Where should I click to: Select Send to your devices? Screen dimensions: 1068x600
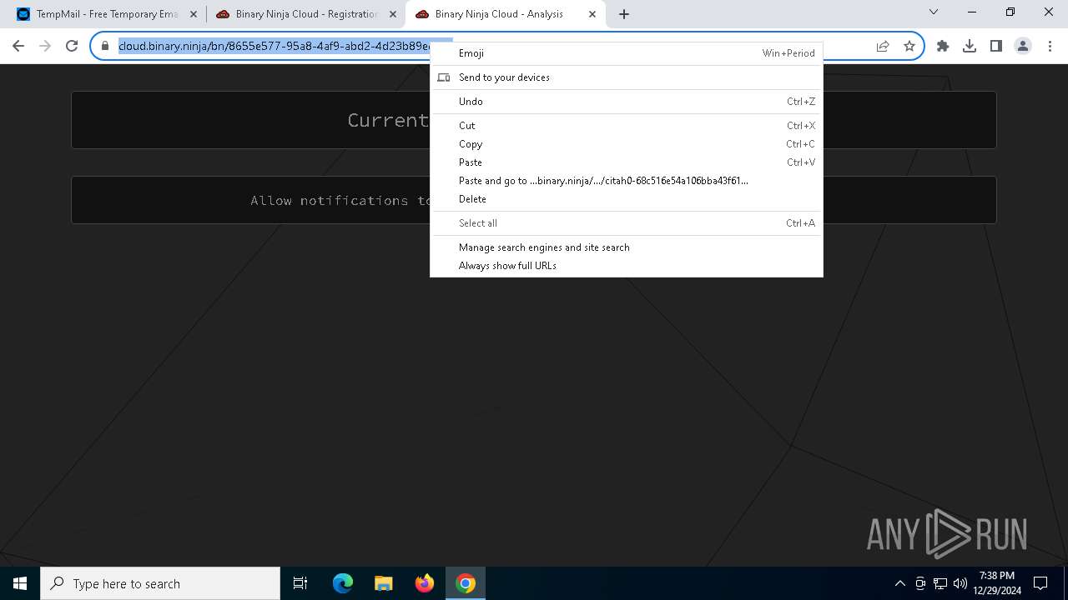(626, 77)
